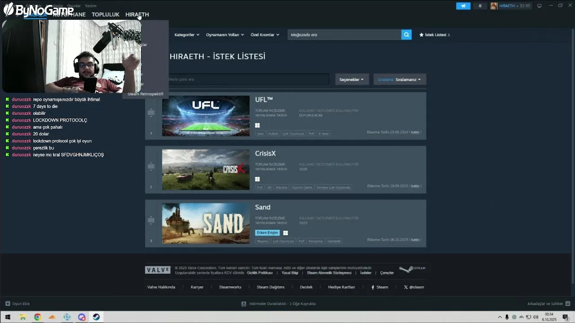Open the announcements megaphone button
Image resolution: width=575 pixels, height=323 pixels.
(463, 6)
